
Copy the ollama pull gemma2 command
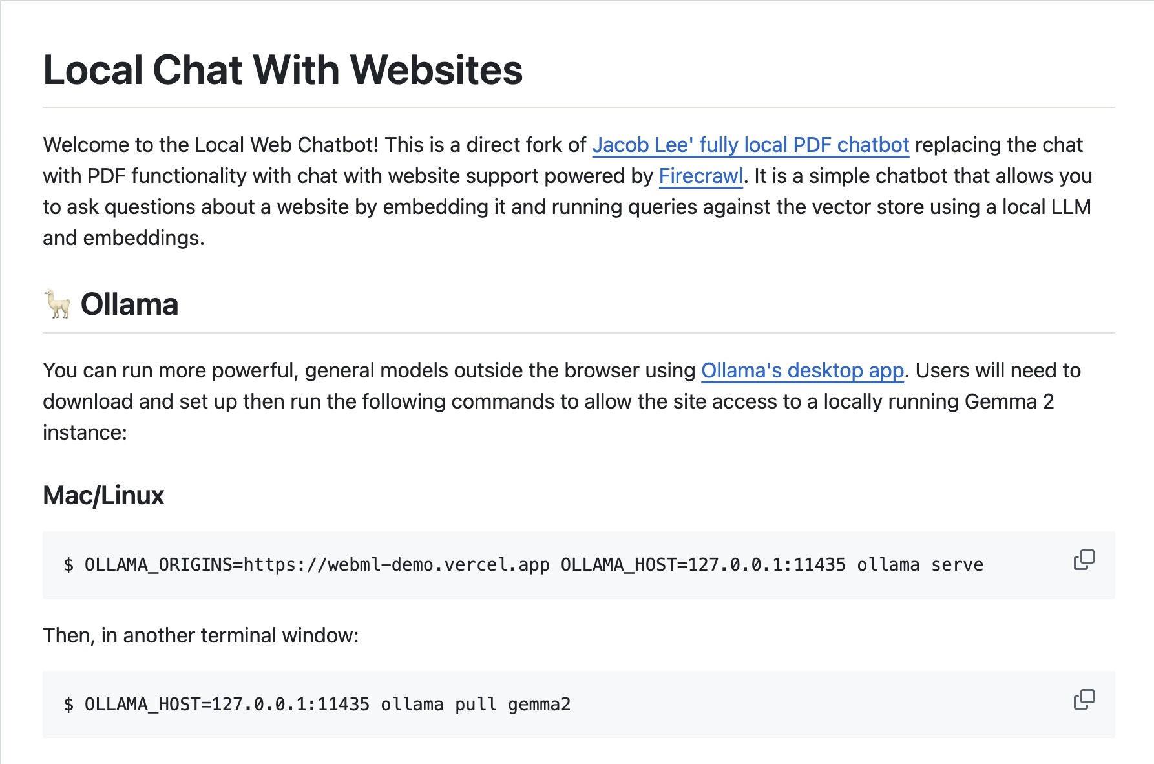[x=1084, y=699]
